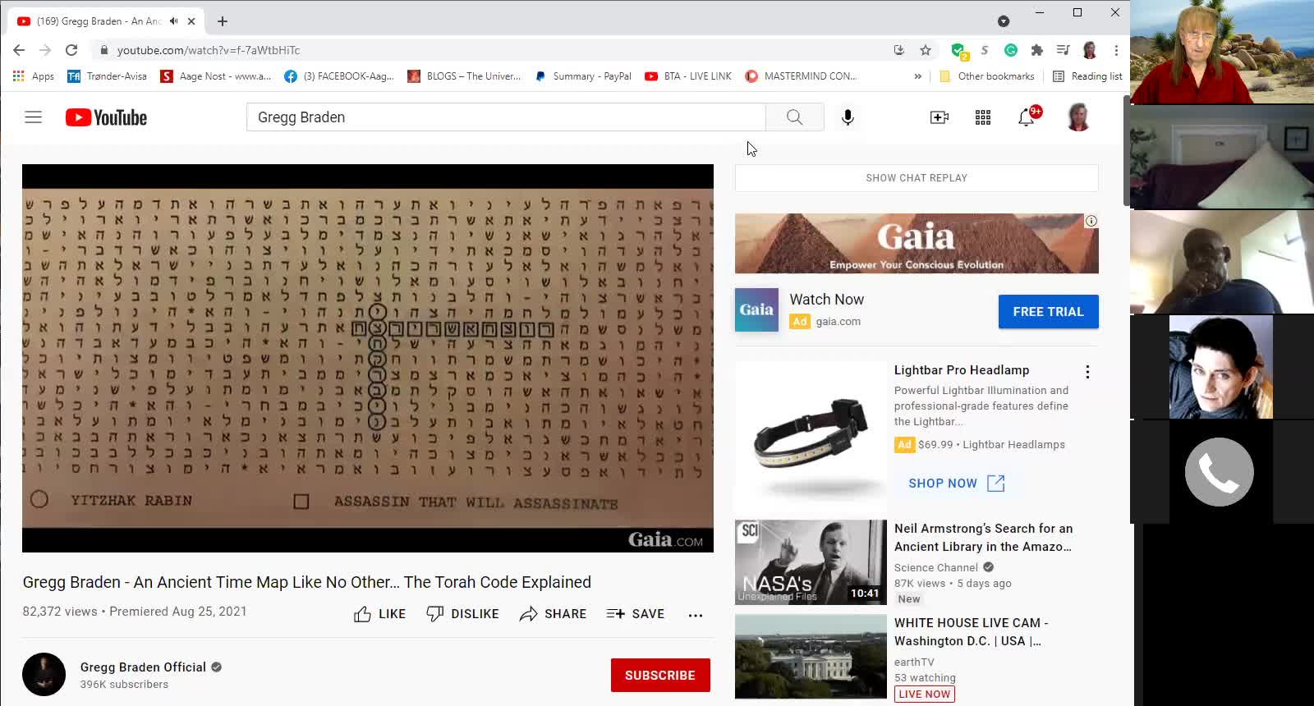The width and height of the screenshot is (1314, 706).
Task: Click the address bar URL
Action: pyautogui.click(x=209, y=50)
